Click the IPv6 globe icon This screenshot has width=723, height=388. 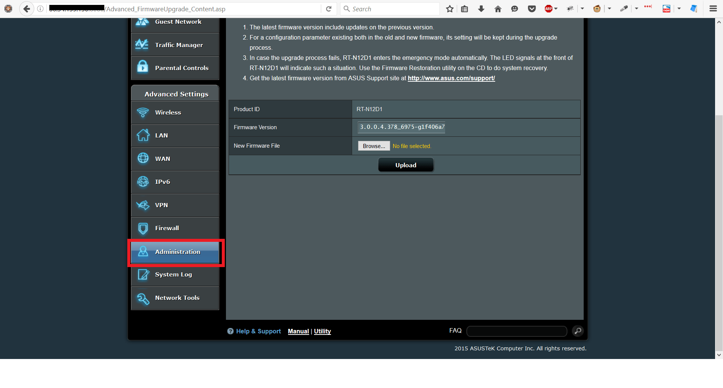click(x=143, y=182)
